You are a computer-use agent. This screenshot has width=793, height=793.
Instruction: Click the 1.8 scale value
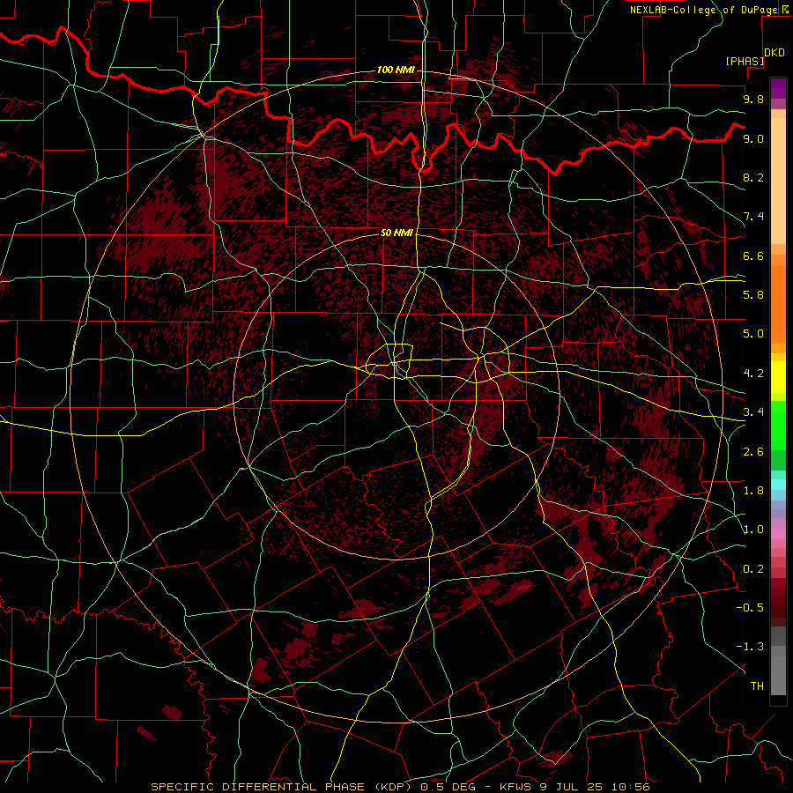(x=753, y=491)
